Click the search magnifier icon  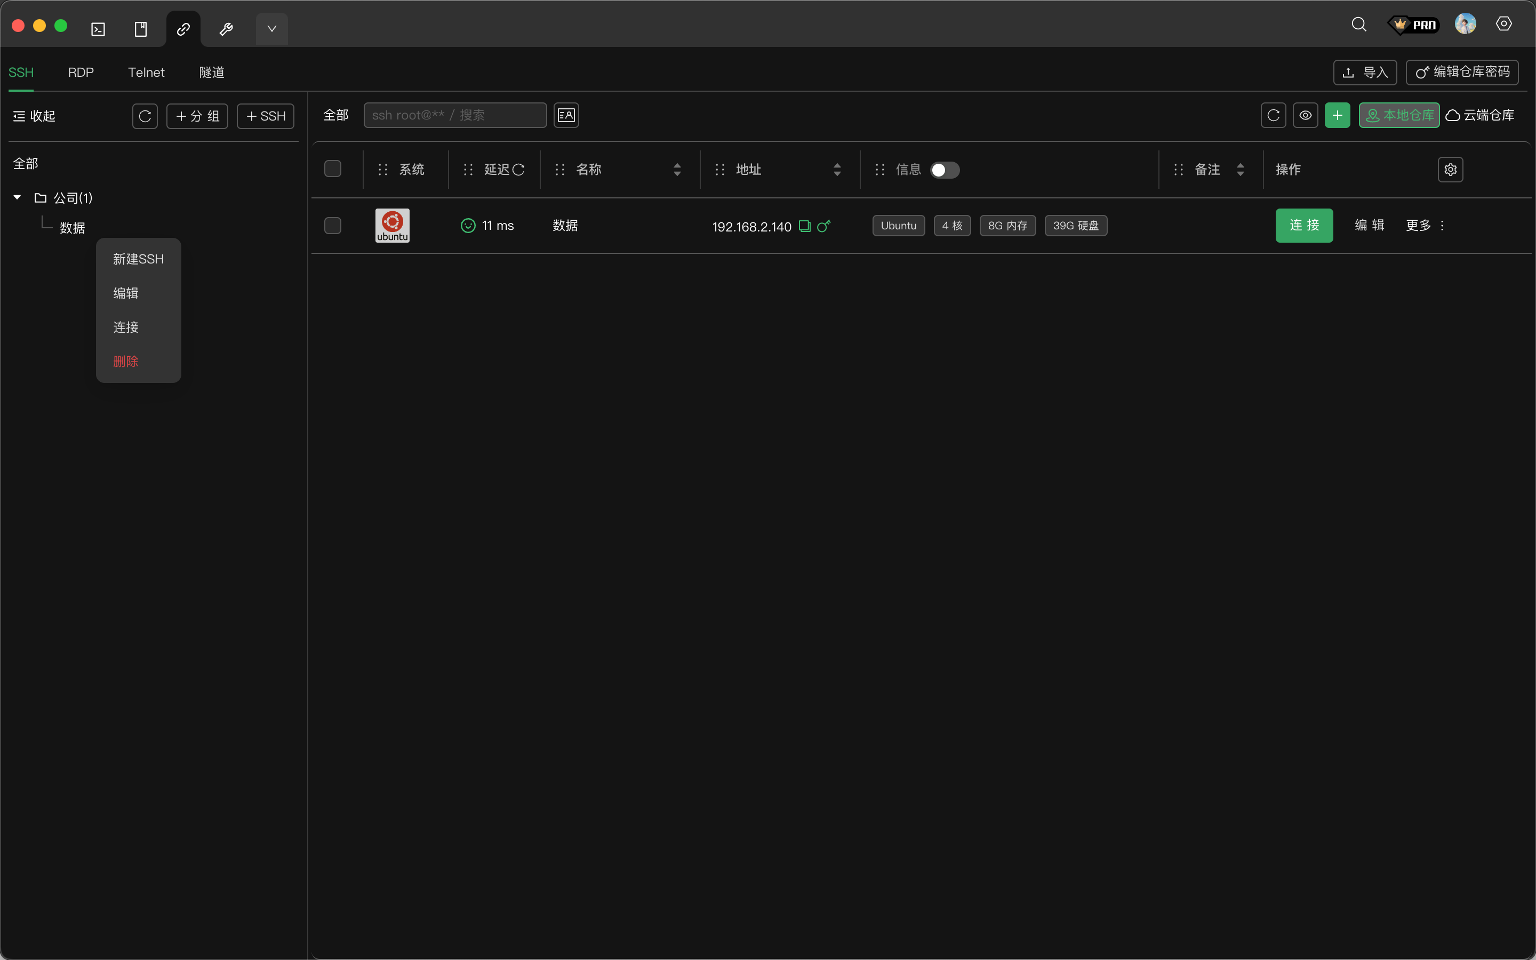coord(1358,25)
